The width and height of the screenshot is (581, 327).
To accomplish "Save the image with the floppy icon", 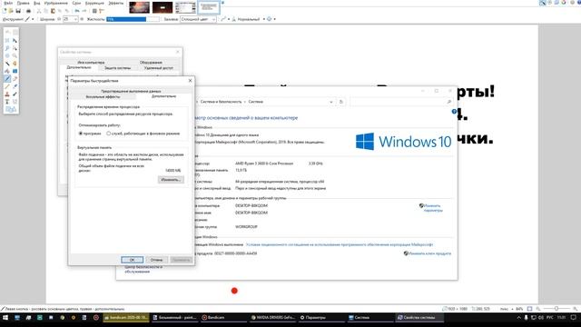I will [x=18, y=11].
